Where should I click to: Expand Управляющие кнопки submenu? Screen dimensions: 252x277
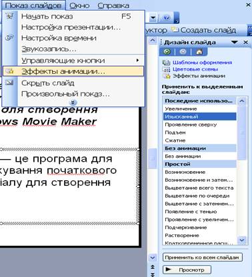click(x=73, y=61)
